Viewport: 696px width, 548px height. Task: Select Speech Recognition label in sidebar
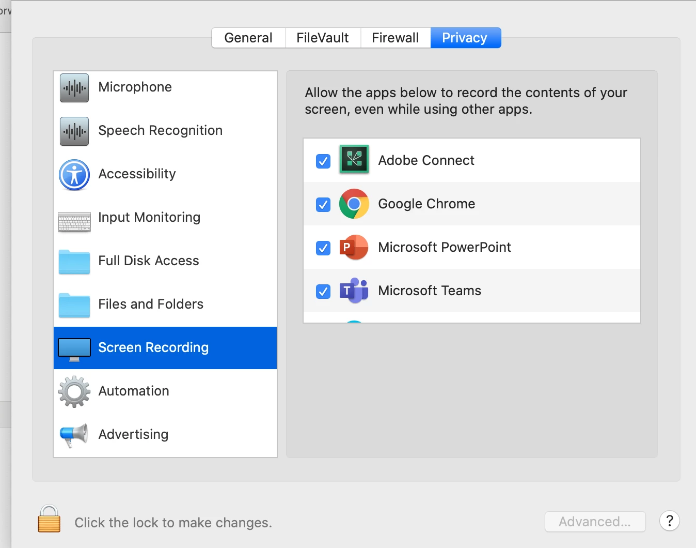point(161,130)
